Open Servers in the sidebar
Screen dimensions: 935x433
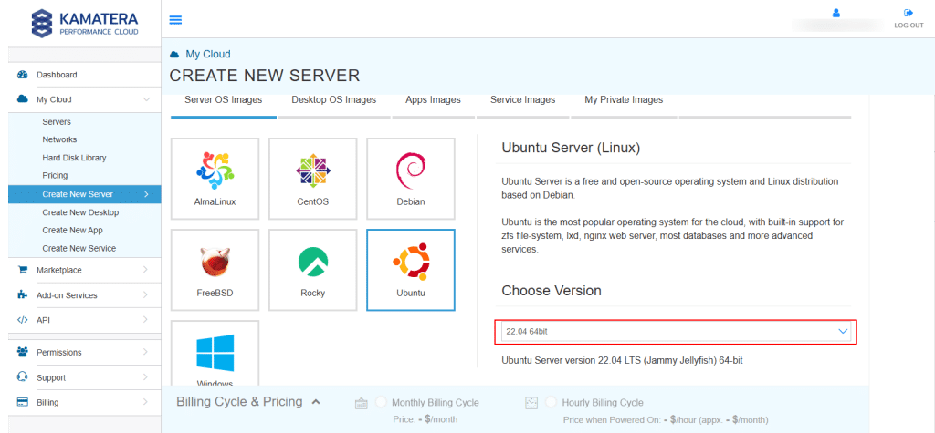point(57,121)
